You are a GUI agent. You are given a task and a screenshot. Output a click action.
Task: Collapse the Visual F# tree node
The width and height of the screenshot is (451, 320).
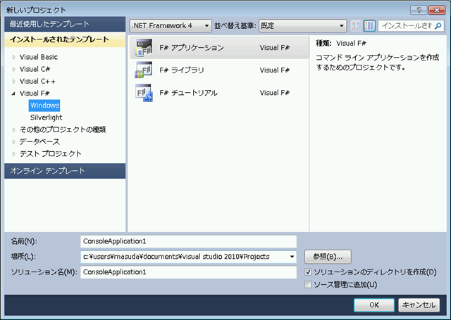tap(14, 93)
